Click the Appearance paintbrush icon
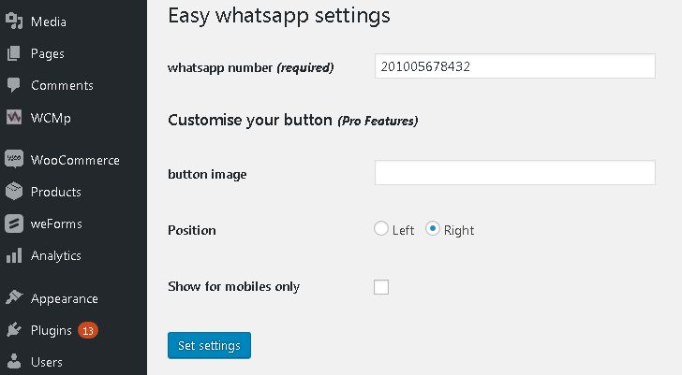The height and width of the screenshot is (375, 682). [14, 298]
